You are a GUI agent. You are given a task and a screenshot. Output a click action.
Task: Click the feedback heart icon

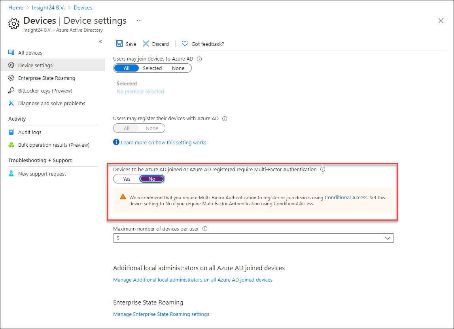pos(185,44)
